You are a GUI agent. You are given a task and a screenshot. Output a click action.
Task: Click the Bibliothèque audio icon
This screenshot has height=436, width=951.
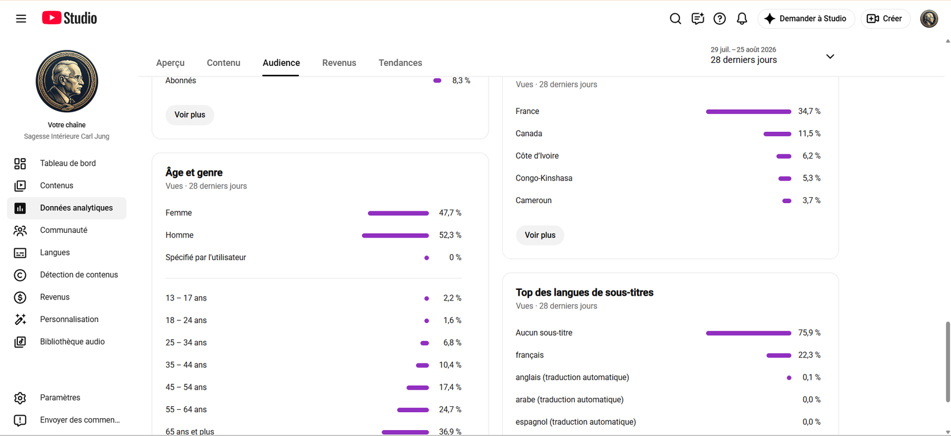20,342
